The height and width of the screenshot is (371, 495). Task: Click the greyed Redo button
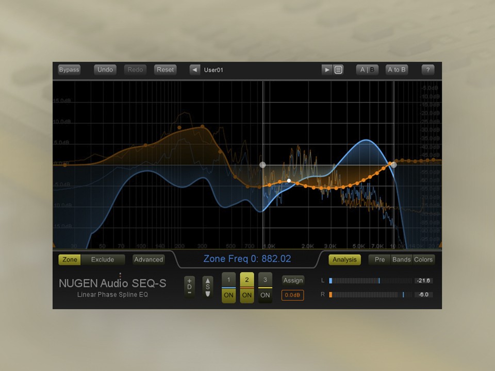pyautogui.click(x=135, y=70)
